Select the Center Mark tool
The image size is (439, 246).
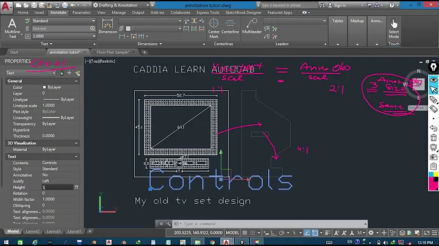tap(213, 28)
